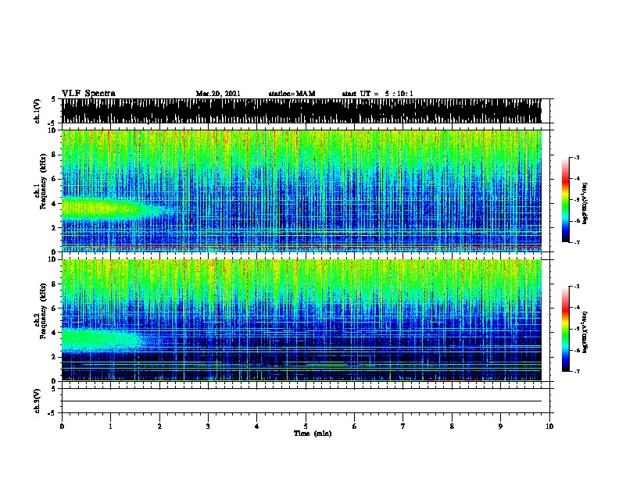Screen dimensions: 619x478
Task: Click the ch.1 spectrogram color scale bar
Action: pos(566,200)
